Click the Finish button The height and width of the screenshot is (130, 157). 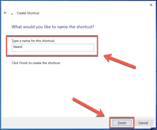tap(122, 123)
